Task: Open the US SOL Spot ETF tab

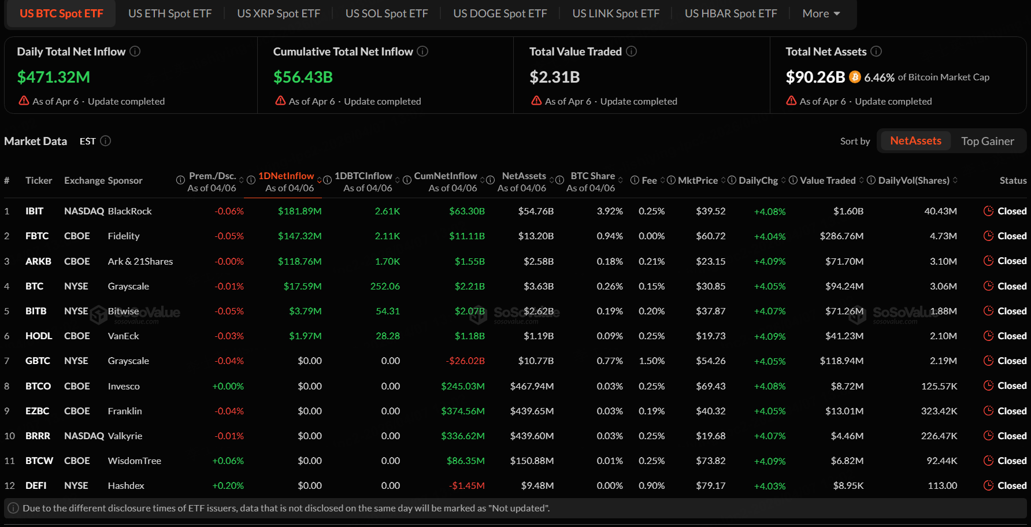Action: coord(386,13)
